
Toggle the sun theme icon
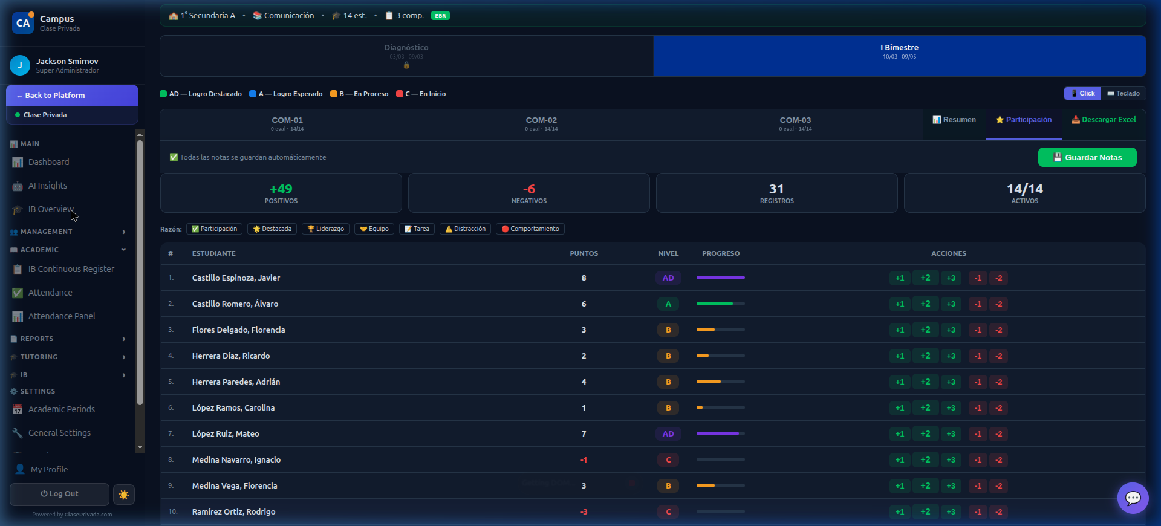coord(124,495)
